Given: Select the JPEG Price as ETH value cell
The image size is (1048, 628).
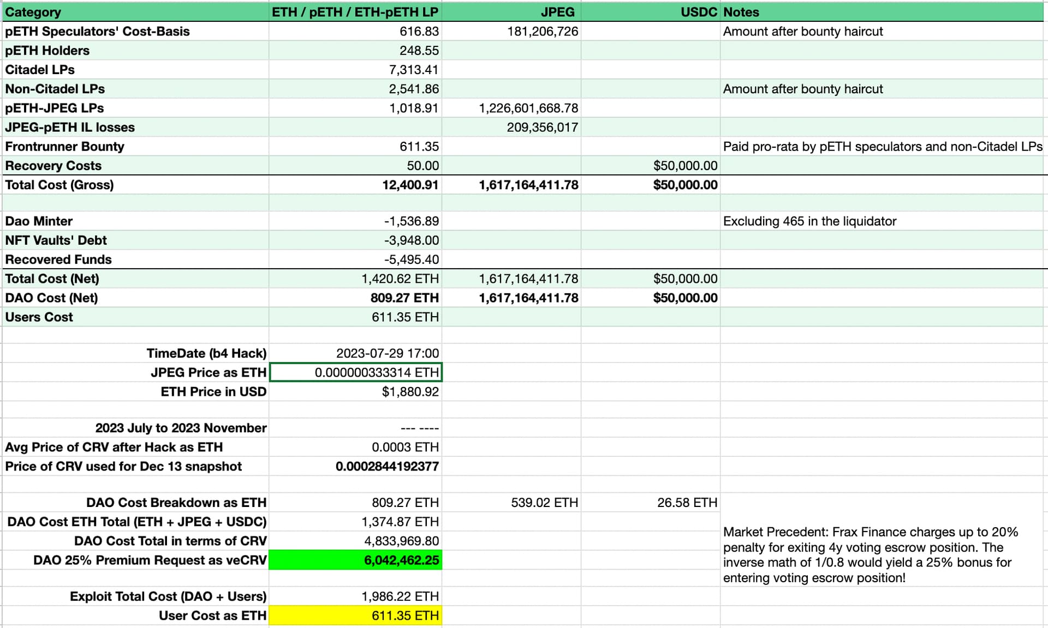Looking at the screenshot, I should [355, 372].
